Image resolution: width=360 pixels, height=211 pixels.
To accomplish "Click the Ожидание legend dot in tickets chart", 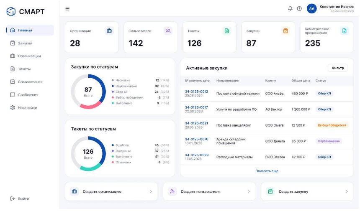I will [x=113, y=151].
